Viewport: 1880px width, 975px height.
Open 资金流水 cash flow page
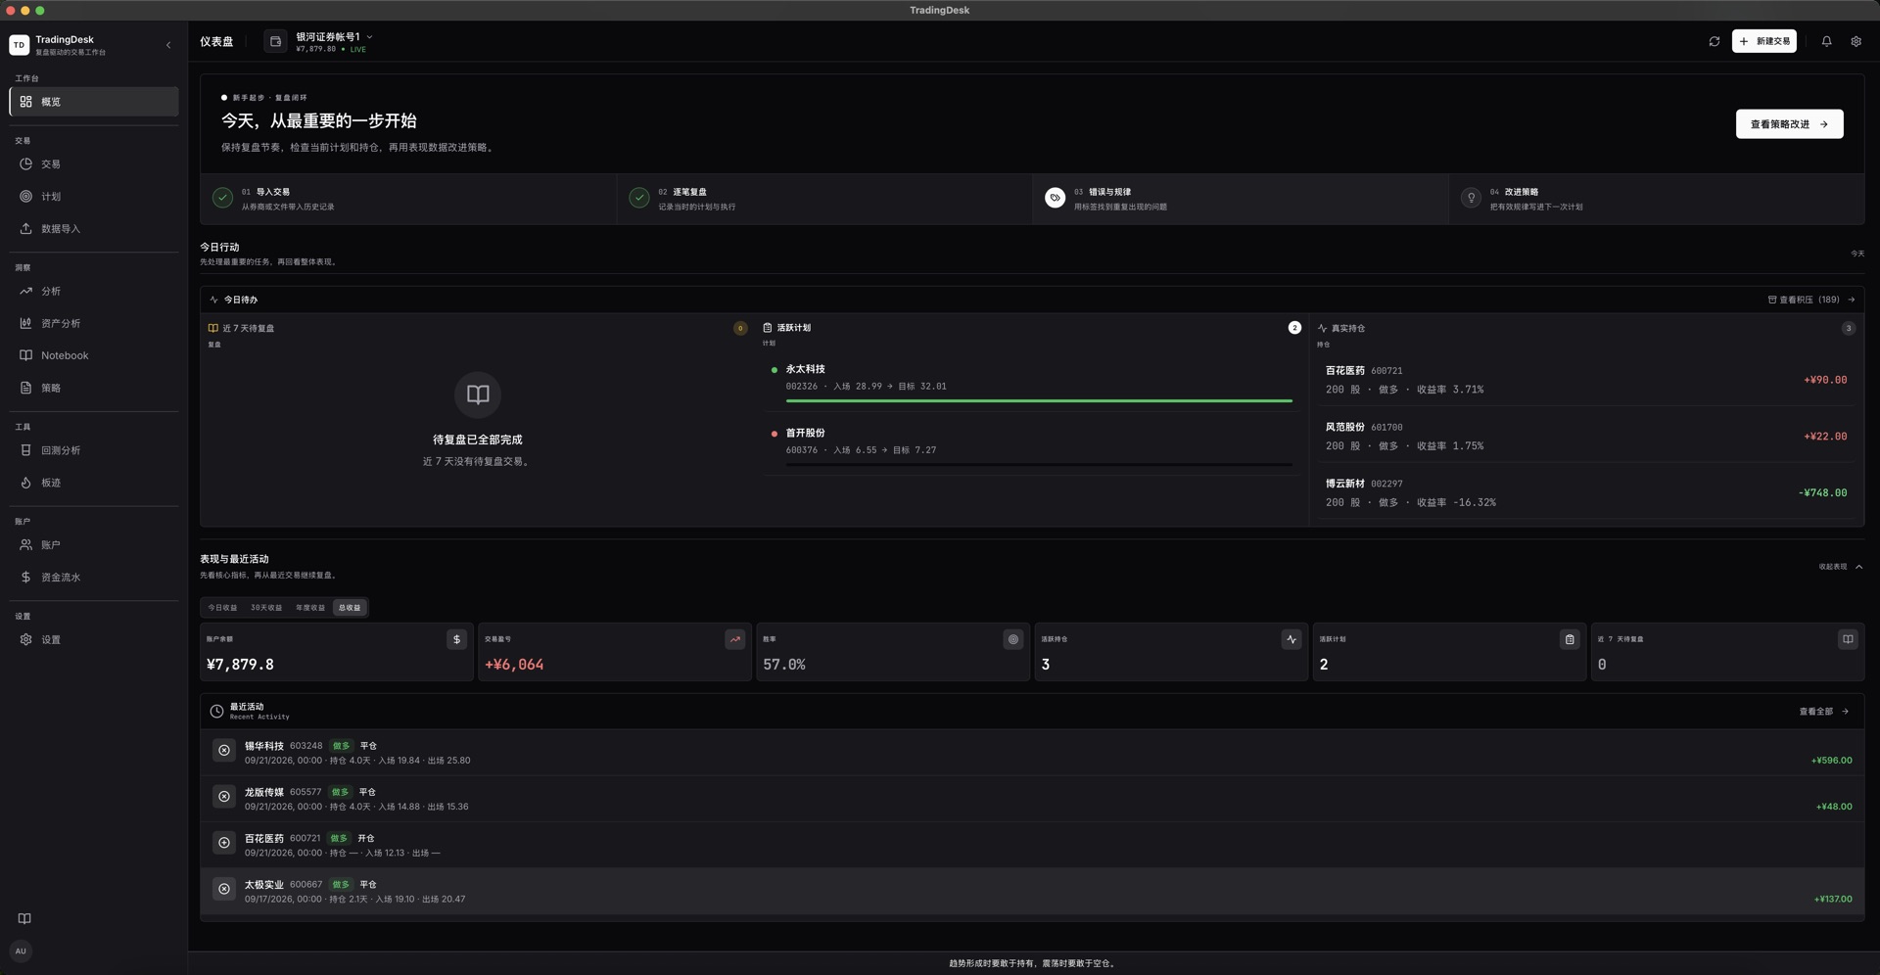click(x=94, y=578)
